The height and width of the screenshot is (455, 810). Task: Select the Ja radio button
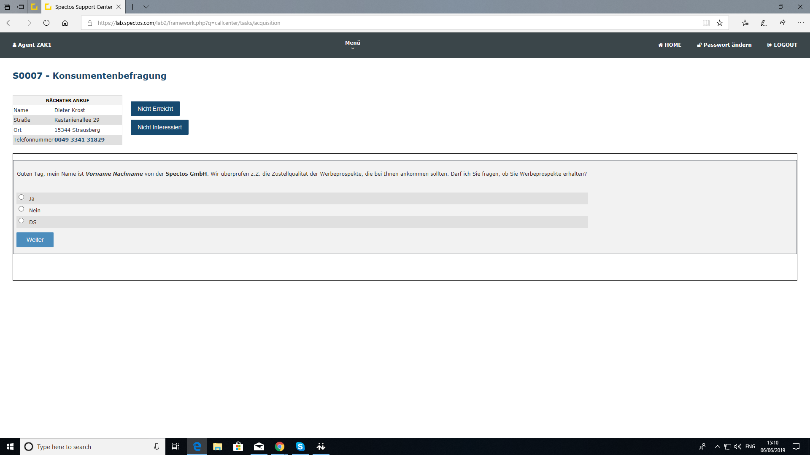[x=21, y=197]
